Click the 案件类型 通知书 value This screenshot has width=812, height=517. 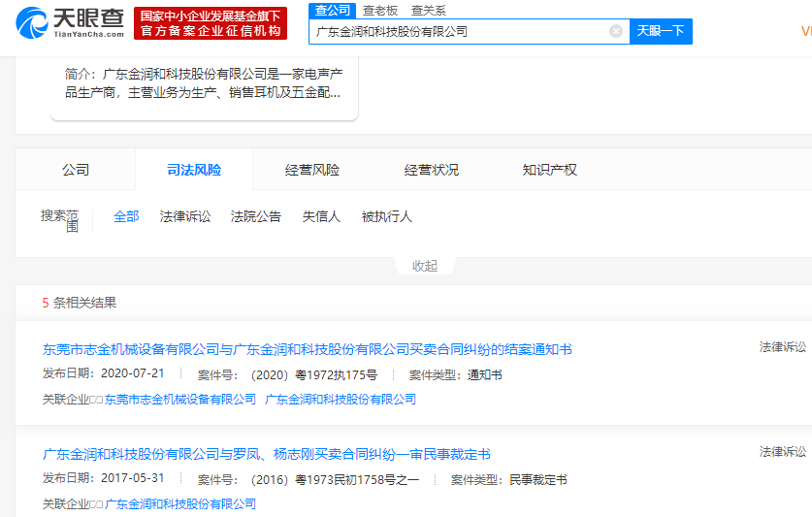485,375
